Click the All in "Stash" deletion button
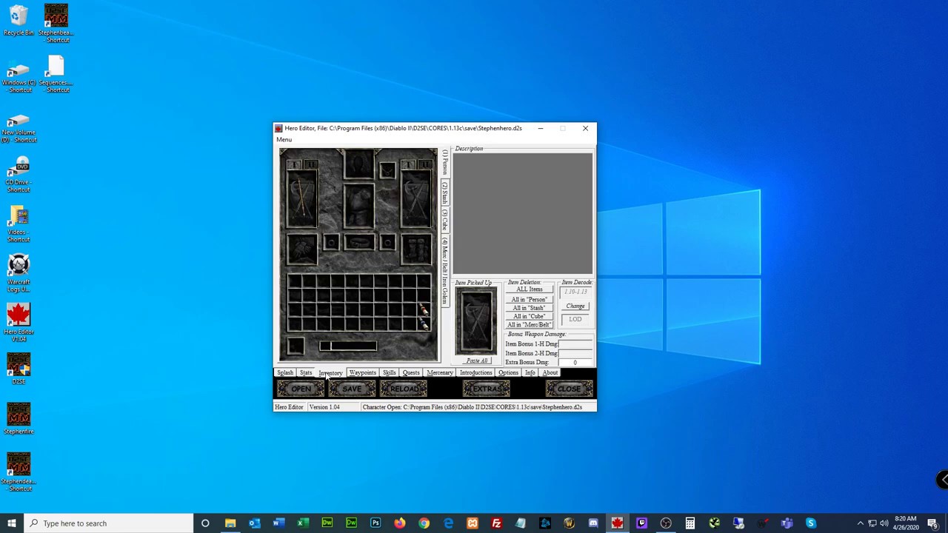The height and width of the screenshot is (533, 948). point(529,308)
